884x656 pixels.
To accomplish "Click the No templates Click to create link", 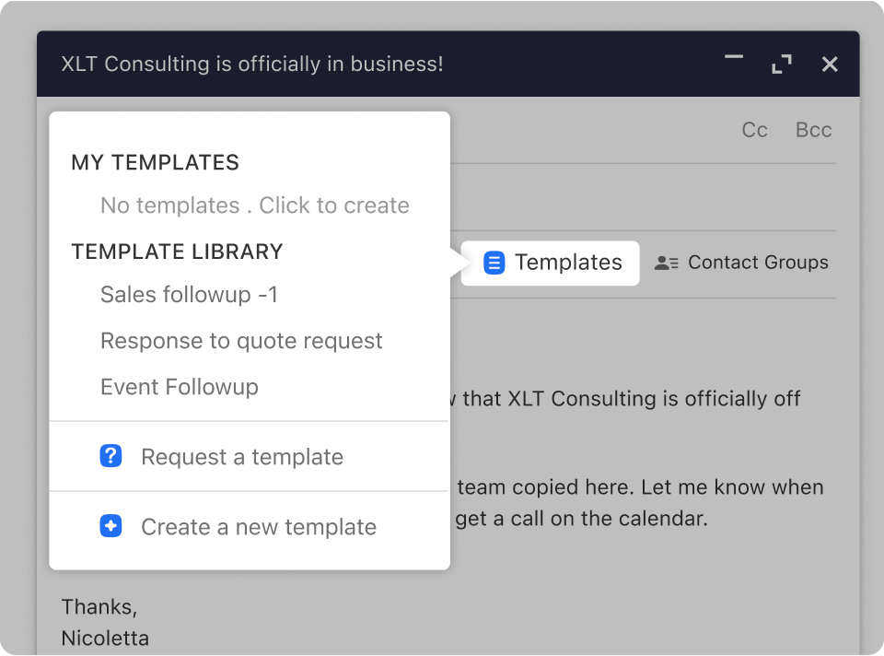I will tap(255, 205).
